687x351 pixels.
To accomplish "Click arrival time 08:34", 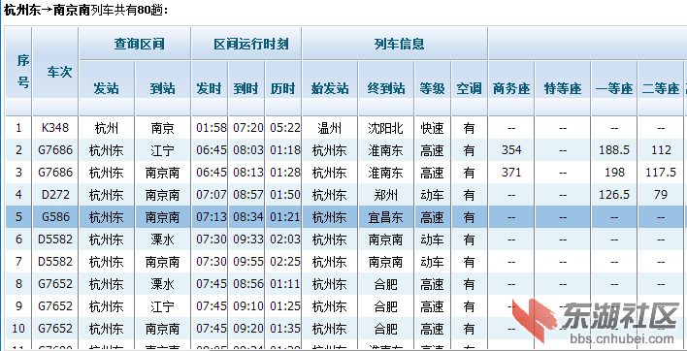I will (248, 217).
